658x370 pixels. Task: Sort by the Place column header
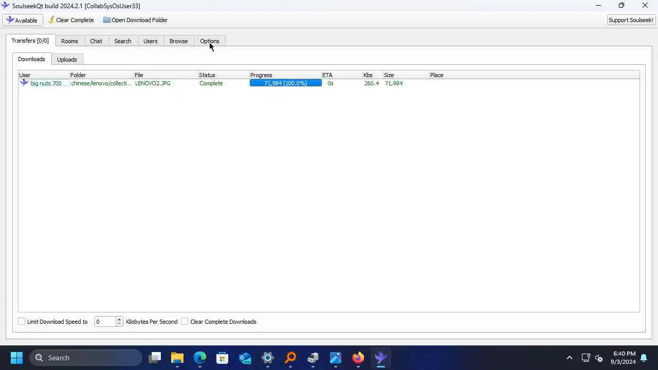(x=534, y=75)
